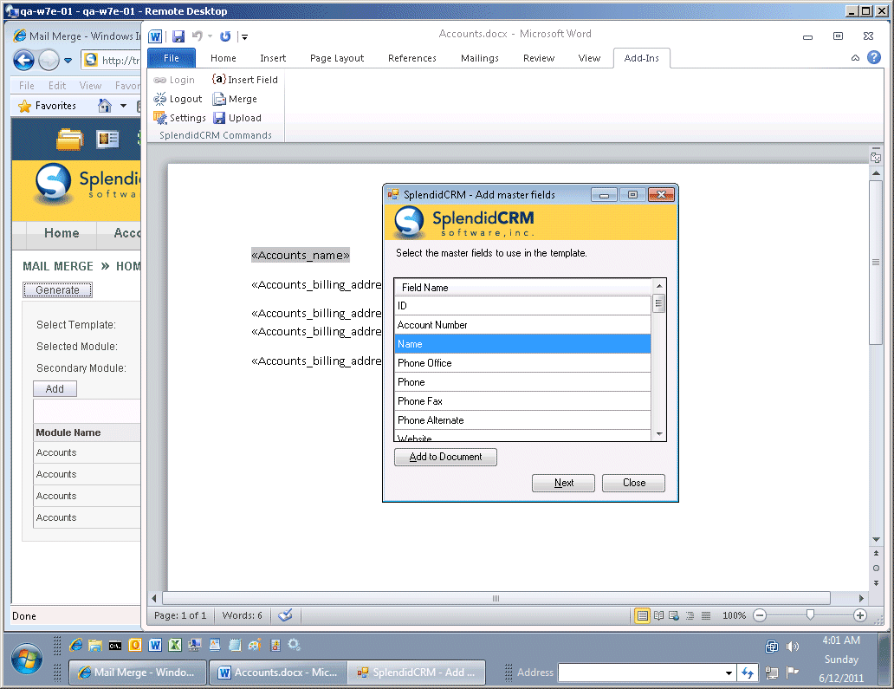Click the Generate button in Mail Merge page
Screen dimensions: 894x689
tap(57, 290)
